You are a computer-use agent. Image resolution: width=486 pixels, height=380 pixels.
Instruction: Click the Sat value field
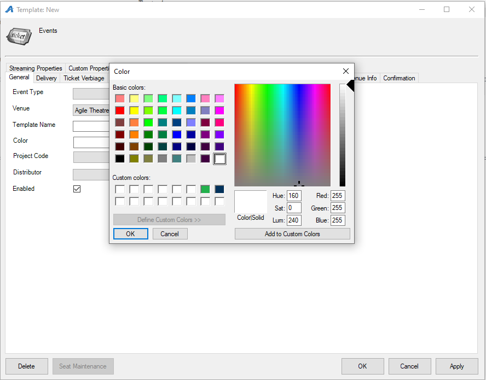tap(294, 208)
